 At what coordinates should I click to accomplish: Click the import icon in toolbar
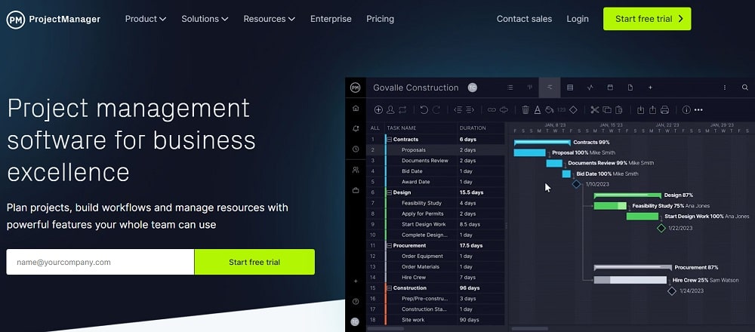(x=640, y=109)
